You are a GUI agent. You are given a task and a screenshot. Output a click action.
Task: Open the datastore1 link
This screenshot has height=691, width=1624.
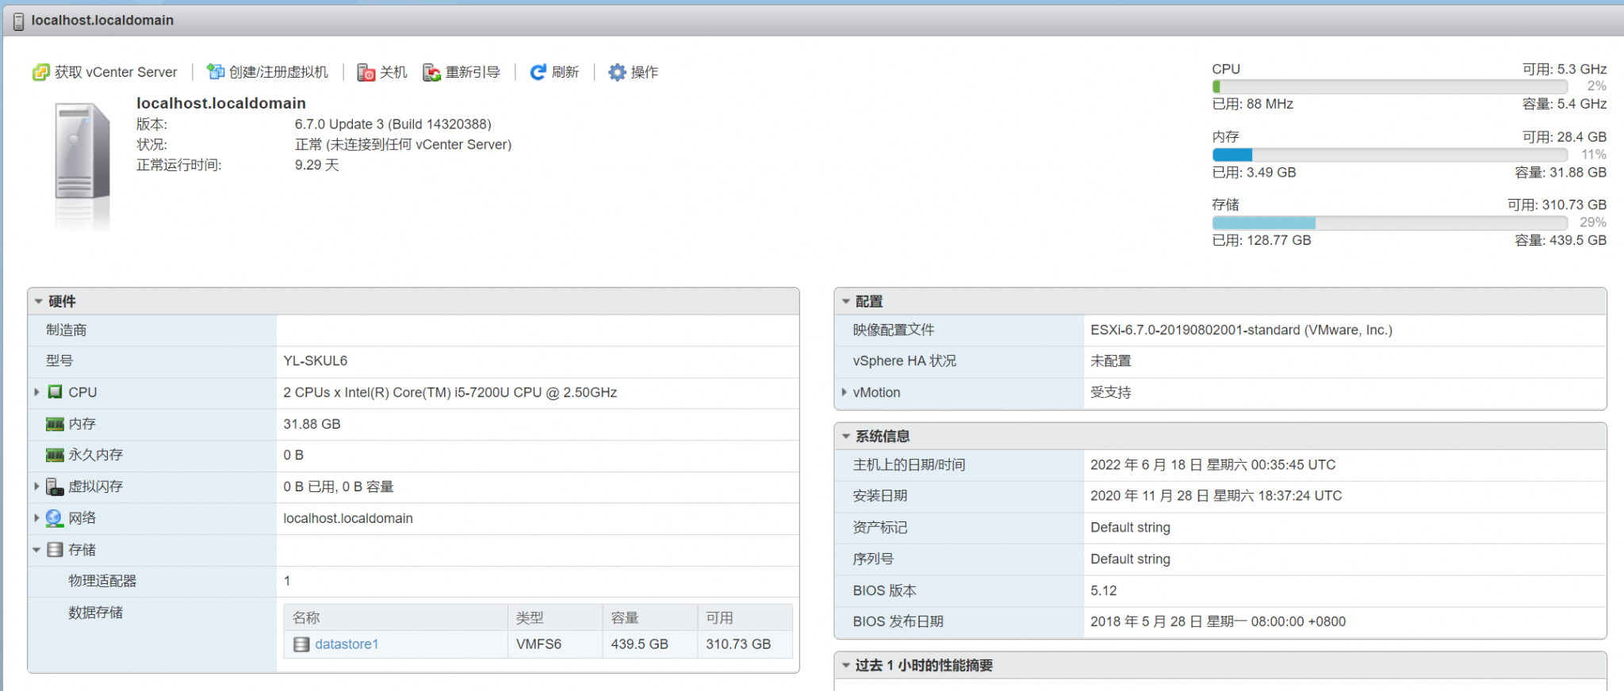(347, 644)
